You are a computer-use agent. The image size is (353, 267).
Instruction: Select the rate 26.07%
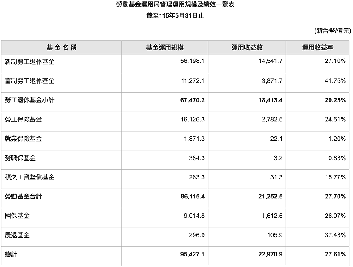click(335, 216)
